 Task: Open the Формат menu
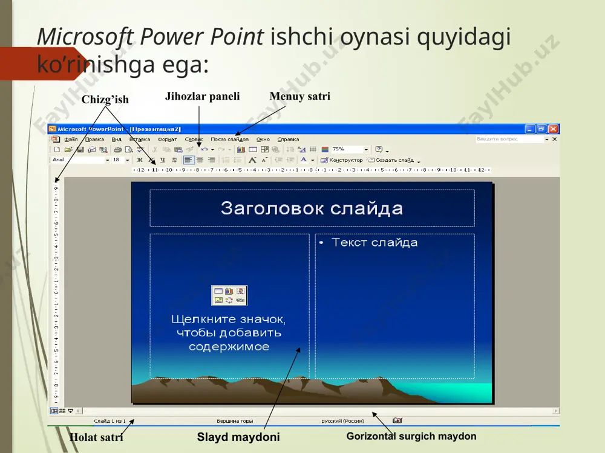pyautogui.click(x=167, y=139)
